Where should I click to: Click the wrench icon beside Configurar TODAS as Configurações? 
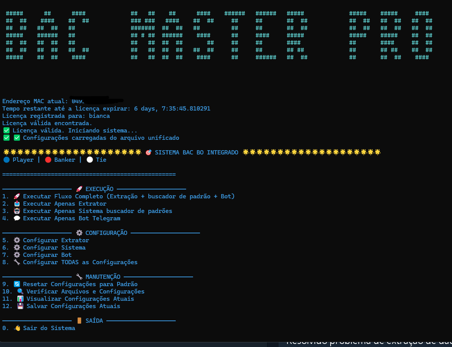click(x=17, y=262)
